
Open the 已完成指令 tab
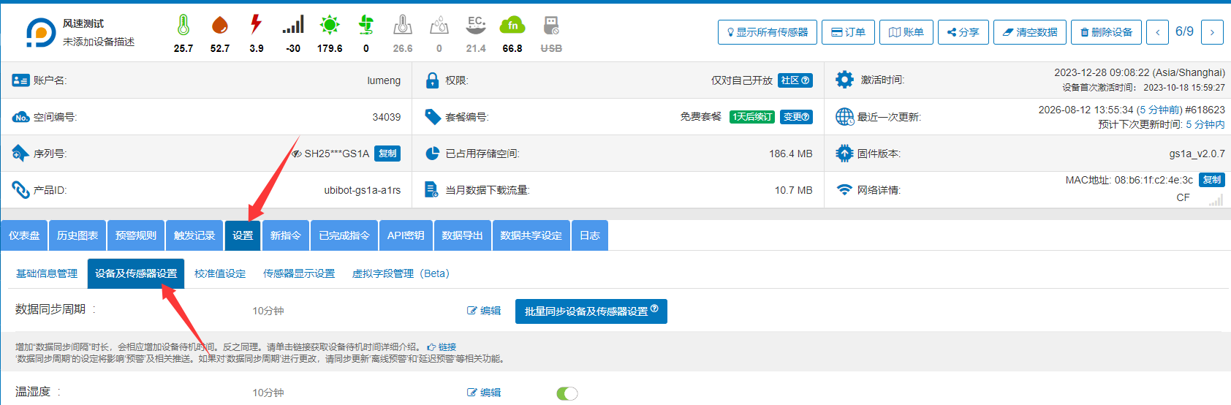[x=344, y=235]
